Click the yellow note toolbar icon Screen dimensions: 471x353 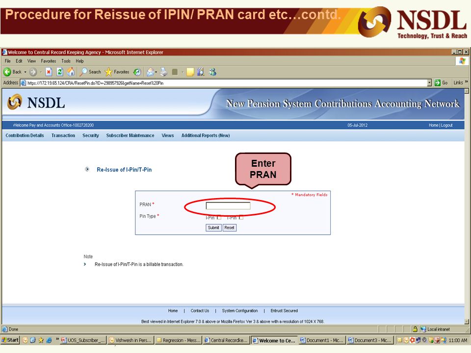pos(190,72)
